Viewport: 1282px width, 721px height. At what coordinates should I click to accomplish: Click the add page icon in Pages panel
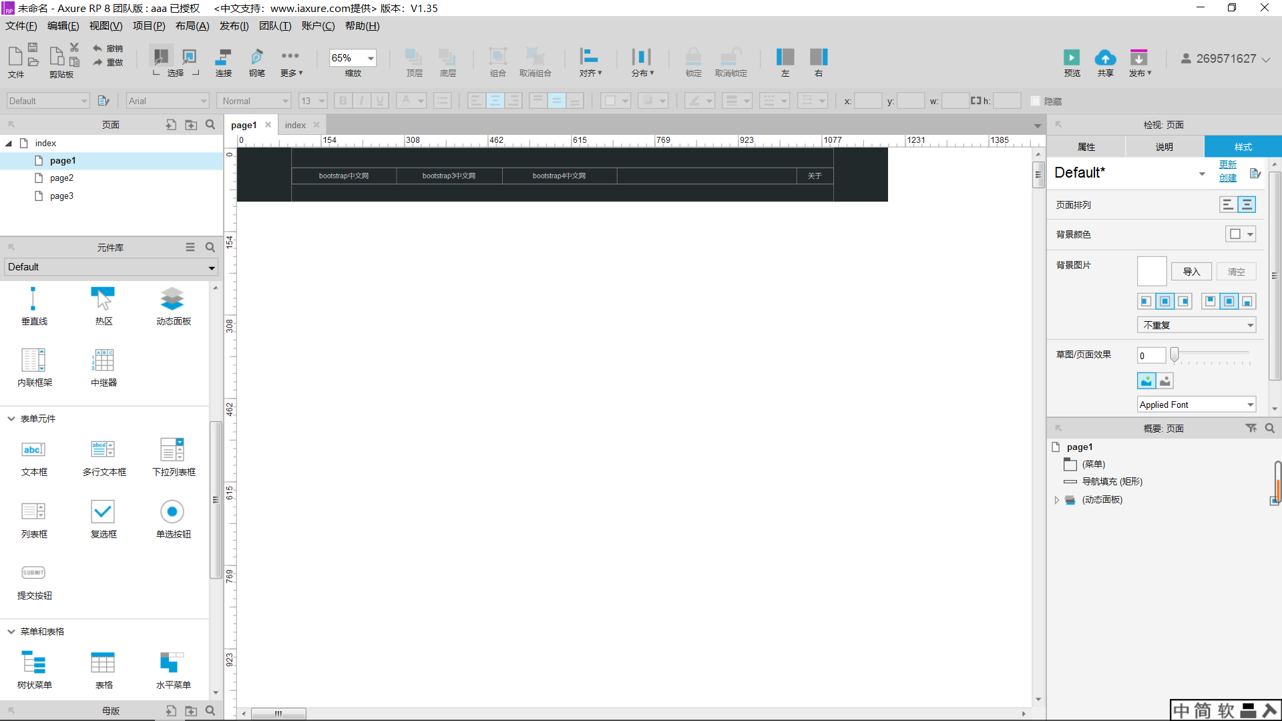171,125
